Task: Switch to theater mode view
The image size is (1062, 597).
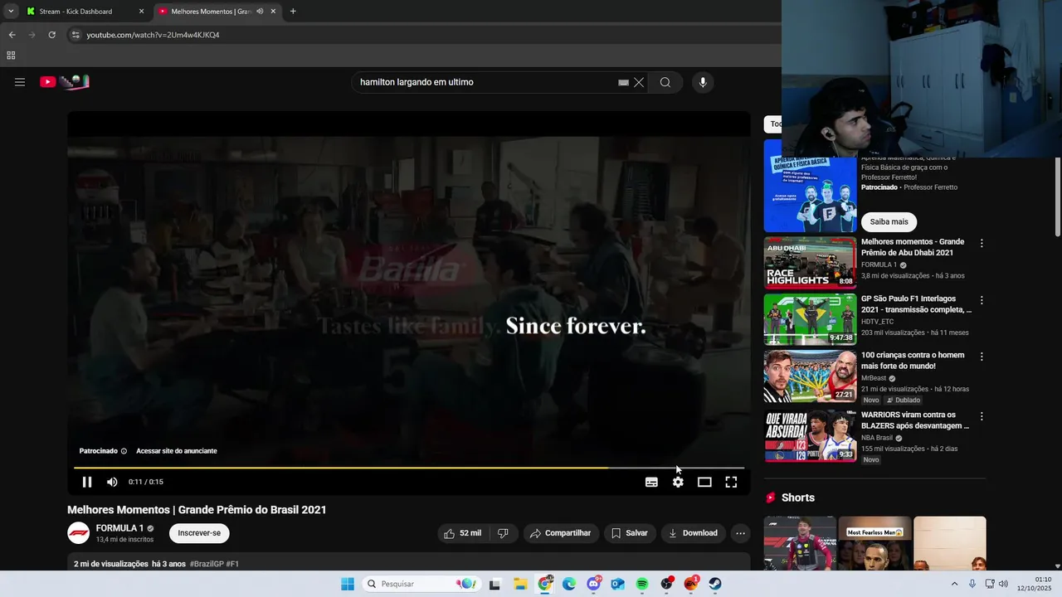Action: (704, 482)
